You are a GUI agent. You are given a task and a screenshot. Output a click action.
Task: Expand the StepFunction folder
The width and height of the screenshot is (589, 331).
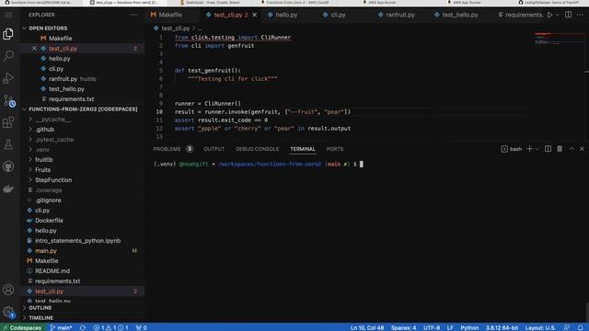pos(53,180)
